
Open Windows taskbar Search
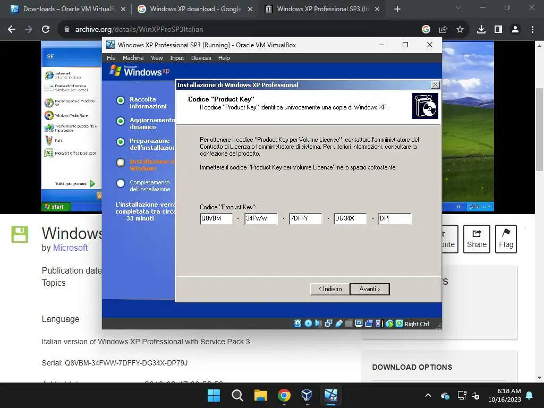point(237,395)
